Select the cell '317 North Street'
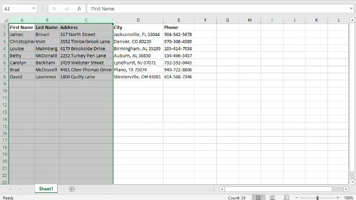This screenshot has height=200, width=356. click(x=86, y=34)
